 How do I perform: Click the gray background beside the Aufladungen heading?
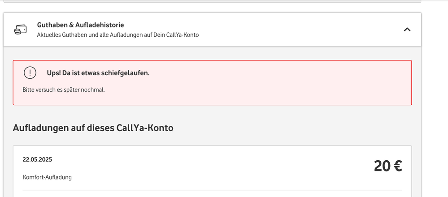[x=291, y=128]
